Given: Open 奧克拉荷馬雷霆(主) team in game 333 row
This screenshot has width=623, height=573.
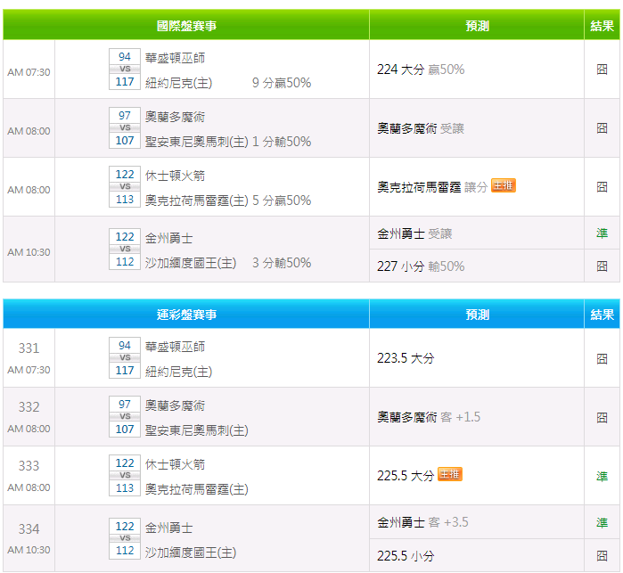Looking at the screenshot, I should click(x=197, y=489).
